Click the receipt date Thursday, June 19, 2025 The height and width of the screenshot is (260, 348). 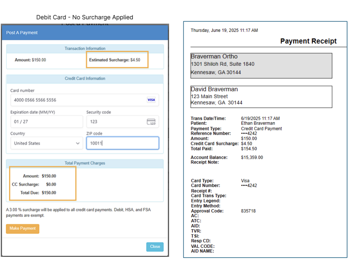tap(225, 30)
